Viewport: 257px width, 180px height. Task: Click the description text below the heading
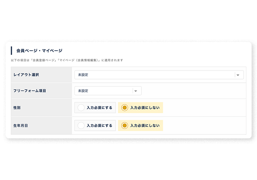click(67, 60)
